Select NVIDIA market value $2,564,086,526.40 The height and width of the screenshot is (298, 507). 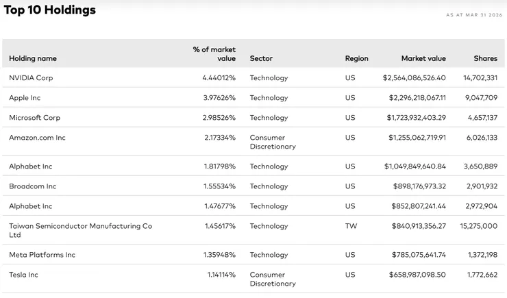415,78
